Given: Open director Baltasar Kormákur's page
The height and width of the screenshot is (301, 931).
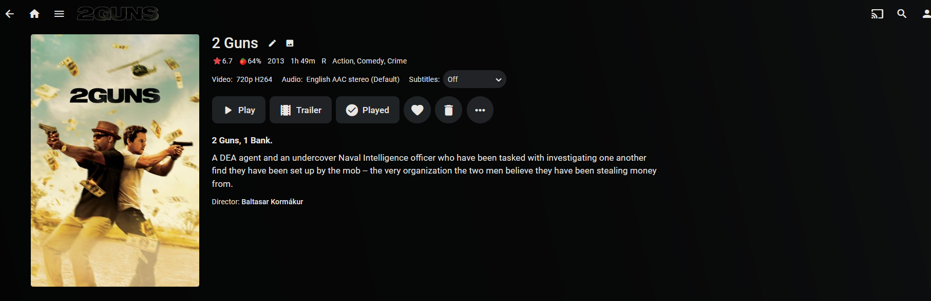Looking at the screenshot, I should [x=272, y=202].
